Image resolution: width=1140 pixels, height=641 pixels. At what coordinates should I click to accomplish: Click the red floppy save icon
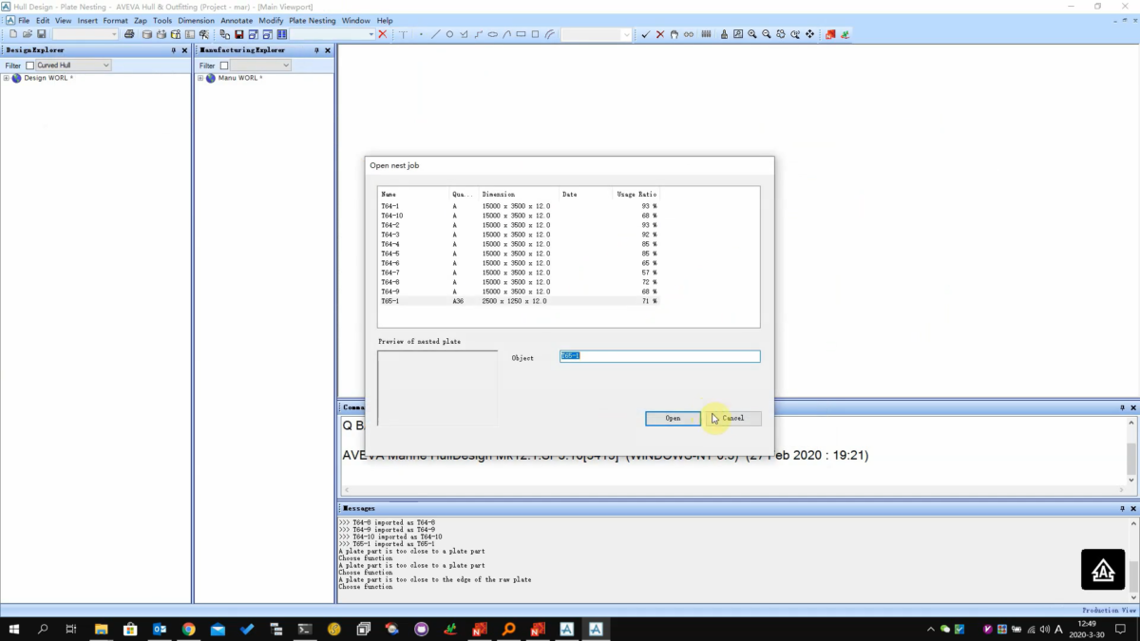[239, 34]
